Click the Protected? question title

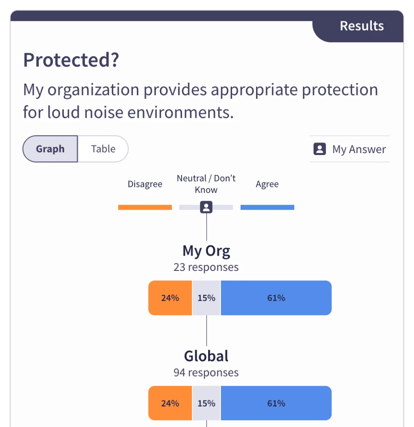(71, 60)
